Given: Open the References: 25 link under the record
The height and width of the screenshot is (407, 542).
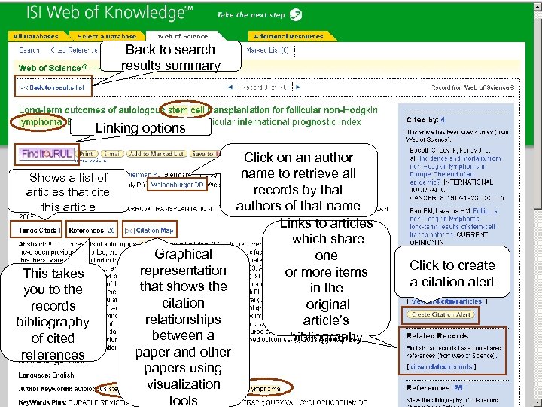Looking at the screenshot, I should (x=92, y=230).
